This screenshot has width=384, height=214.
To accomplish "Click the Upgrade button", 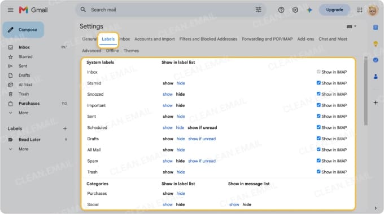I will (x=334, y=10).
